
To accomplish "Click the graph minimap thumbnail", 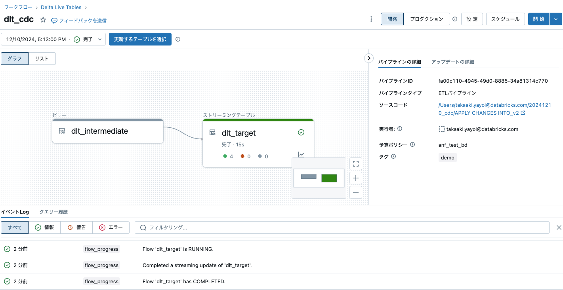I will [319, 178].
